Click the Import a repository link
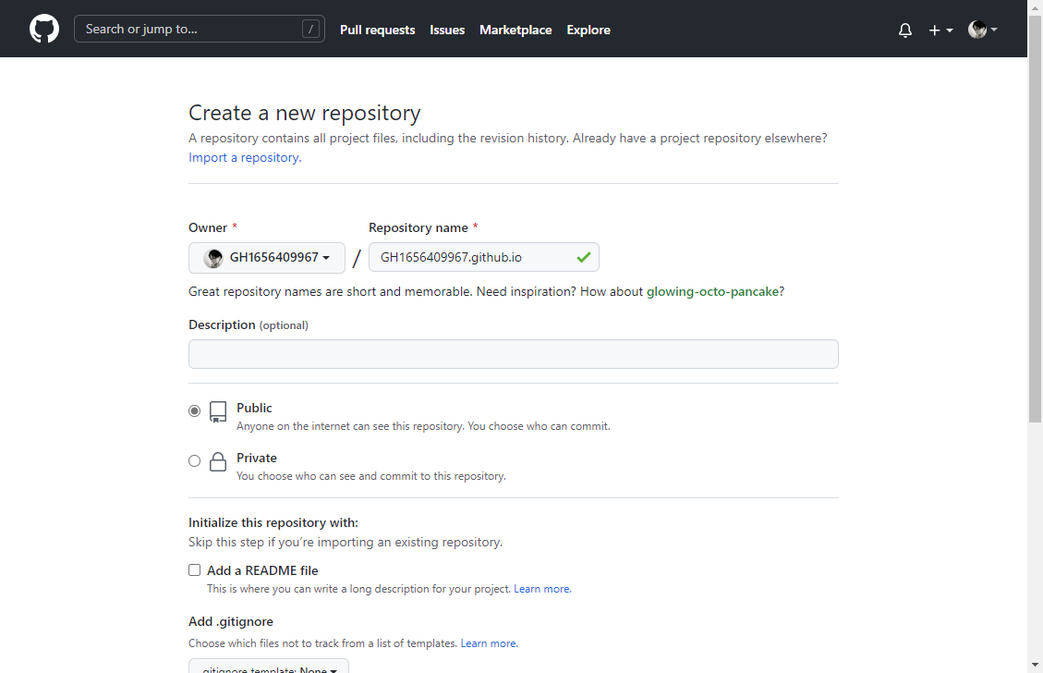Screen dimensions: 1043x673 [244, 157]
